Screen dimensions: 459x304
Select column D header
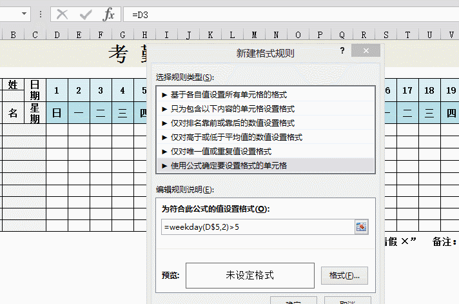(57, 35)
